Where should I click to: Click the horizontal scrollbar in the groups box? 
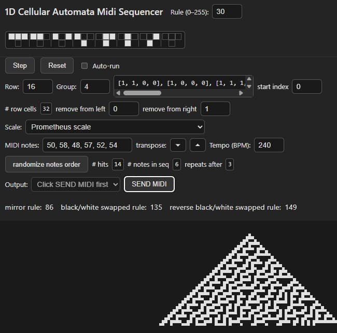coord(142,93)
